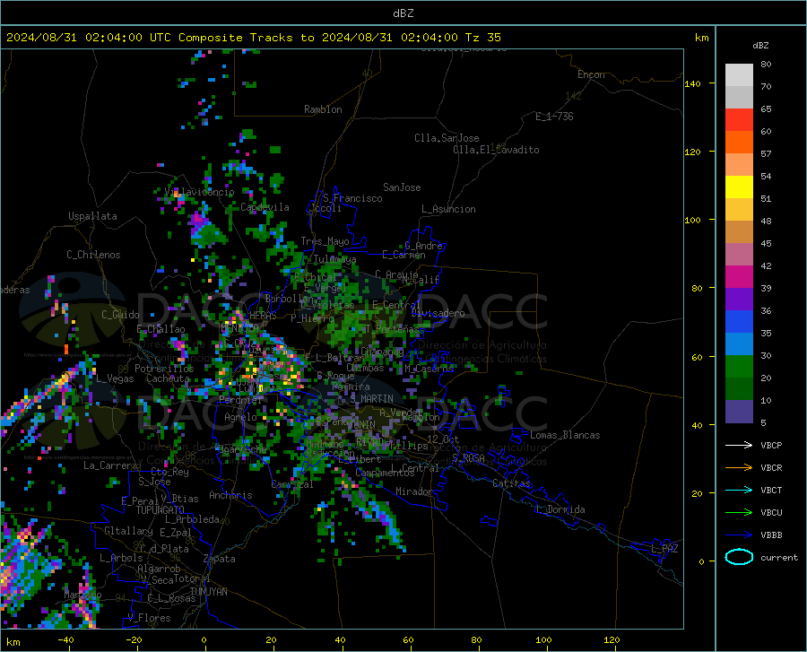
Task: Click the Clla.SanJose map label
Action: pos(447,138)
